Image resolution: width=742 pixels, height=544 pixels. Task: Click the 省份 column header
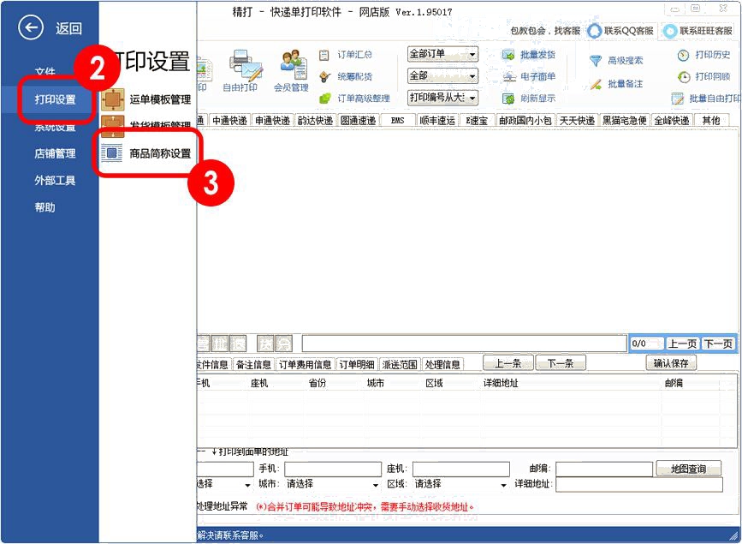318,383
